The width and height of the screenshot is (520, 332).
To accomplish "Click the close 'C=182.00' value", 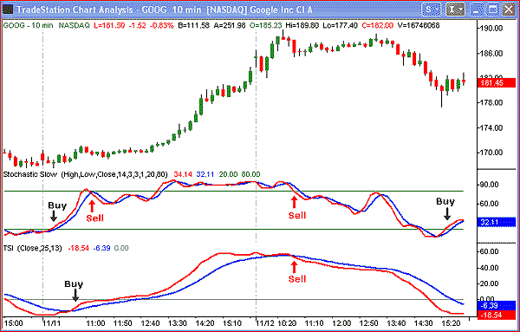I will [x=378, y=25].
